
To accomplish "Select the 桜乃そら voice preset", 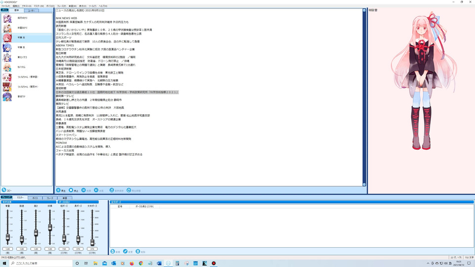I will click(27, 67).
